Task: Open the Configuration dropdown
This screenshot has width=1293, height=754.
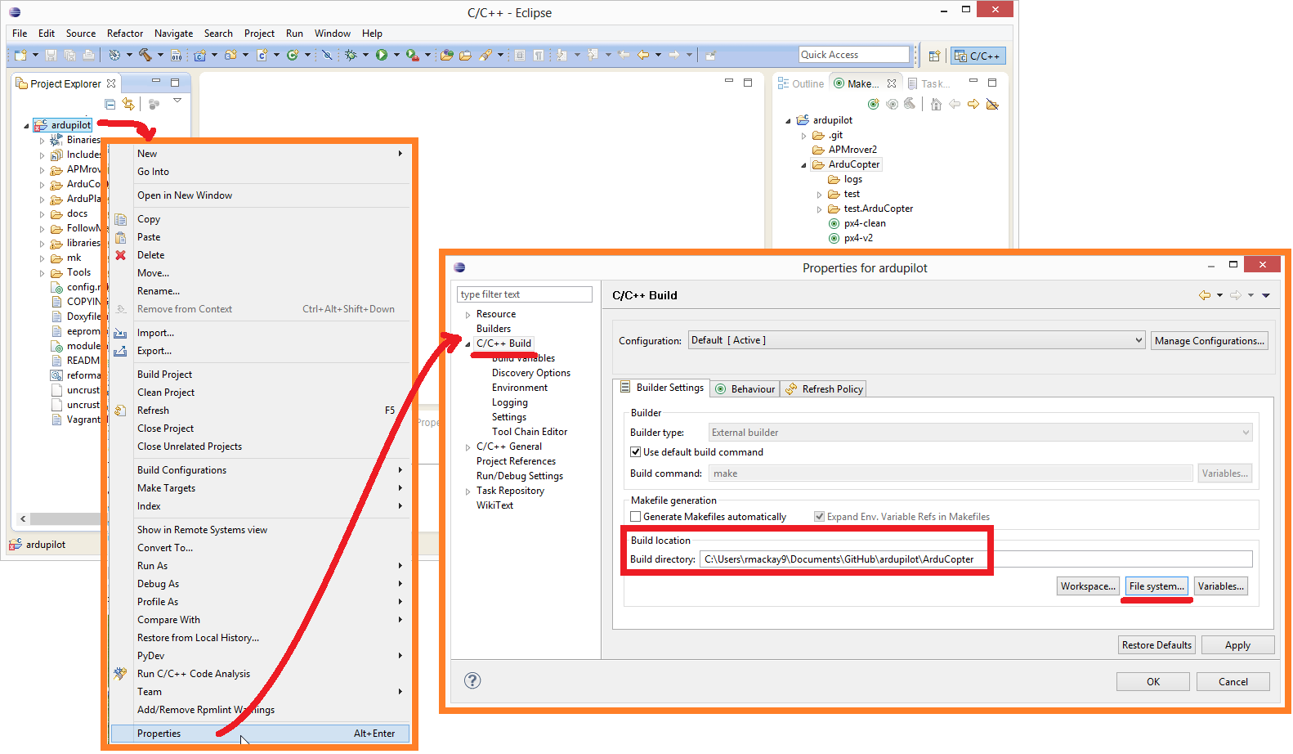Action: click(x=915, y=340)
